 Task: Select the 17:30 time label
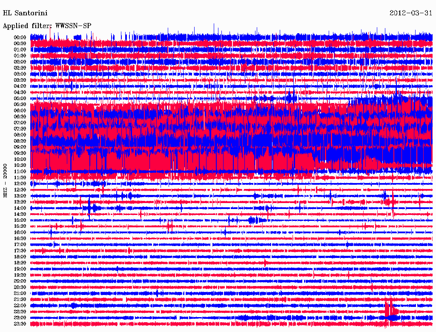click(x=20, y=251)
